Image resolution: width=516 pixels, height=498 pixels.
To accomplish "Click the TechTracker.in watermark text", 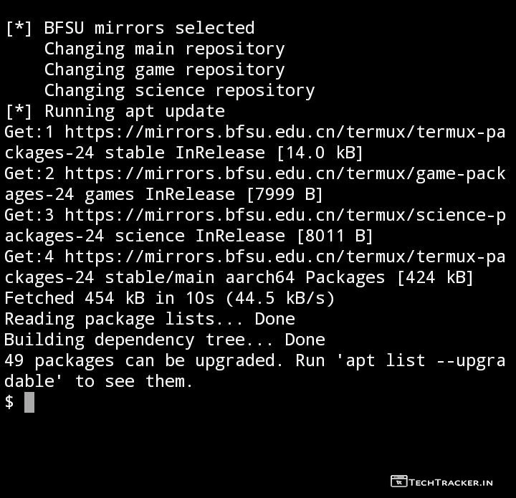I will click(x=451, y=482).
